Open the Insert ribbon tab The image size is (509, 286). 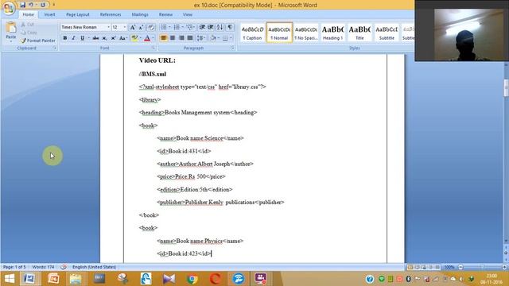coord(49,14)
